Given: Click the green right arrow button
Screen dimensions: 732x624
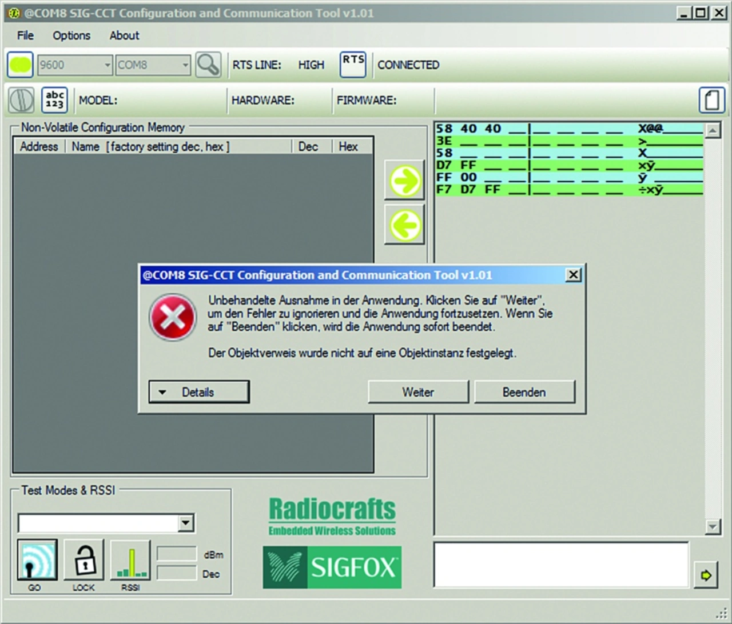Looking at the screenshot, I should coord(405,181).
